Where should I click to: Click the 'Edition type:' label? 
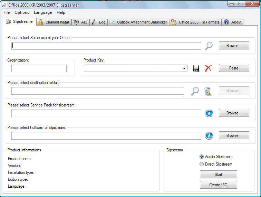(x=18, y=179)
